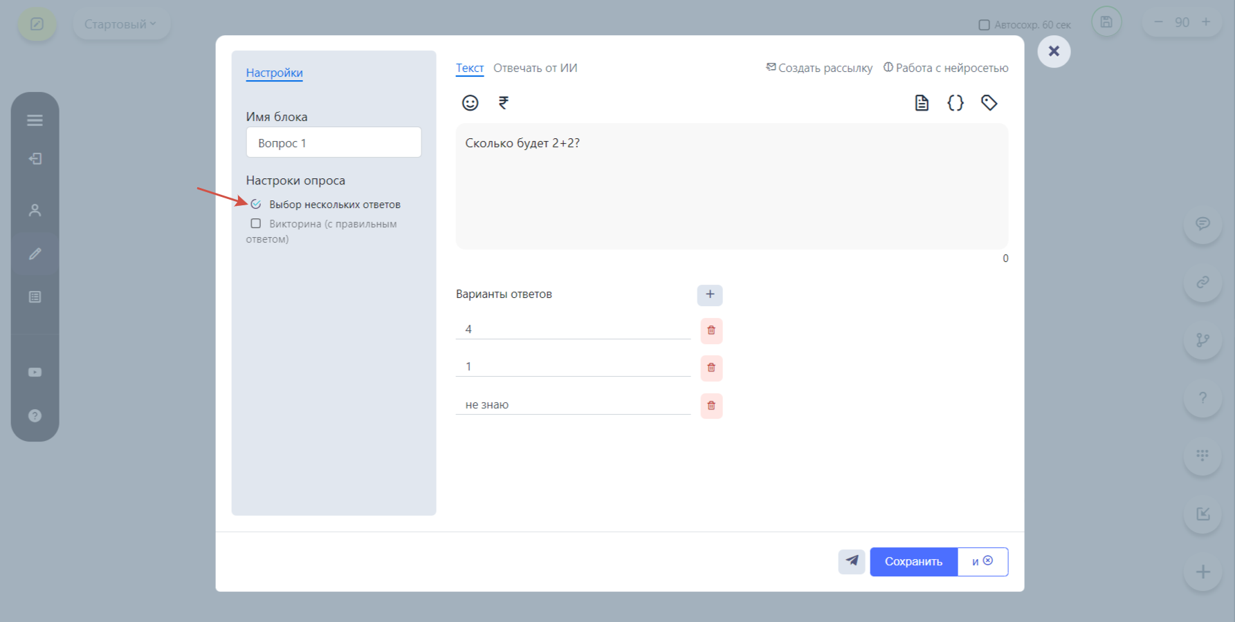
Task: Click the floppy disk save icon at top
Action: coord(1106,22)
